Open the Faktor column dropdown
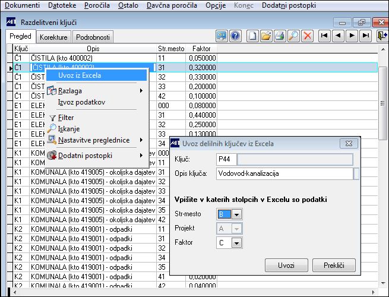 pos(237,243)
